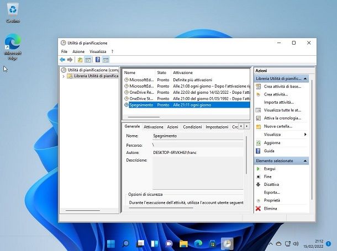337x251 pixels.
Task: Open the Visualizza submenu arrow in Azioni
Action: click(305, 135)
